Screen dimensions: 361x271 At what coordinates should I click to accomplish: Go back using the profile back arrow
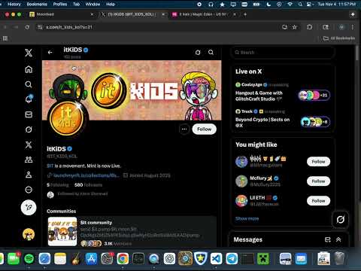pyautogui.click(x=50, y=52)
